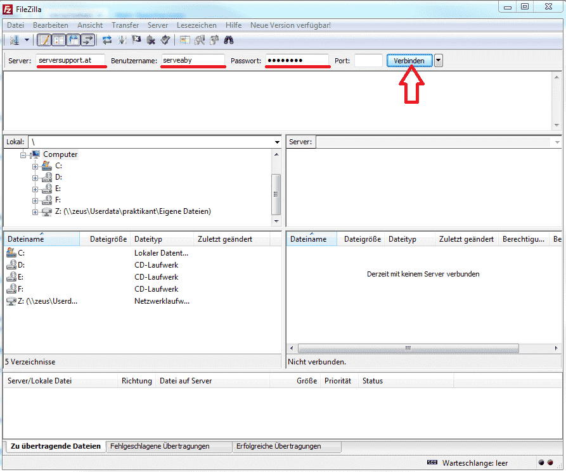Open the Transfer menu
The width and height of the screenshot is (566, 472).
coord(125,25)
